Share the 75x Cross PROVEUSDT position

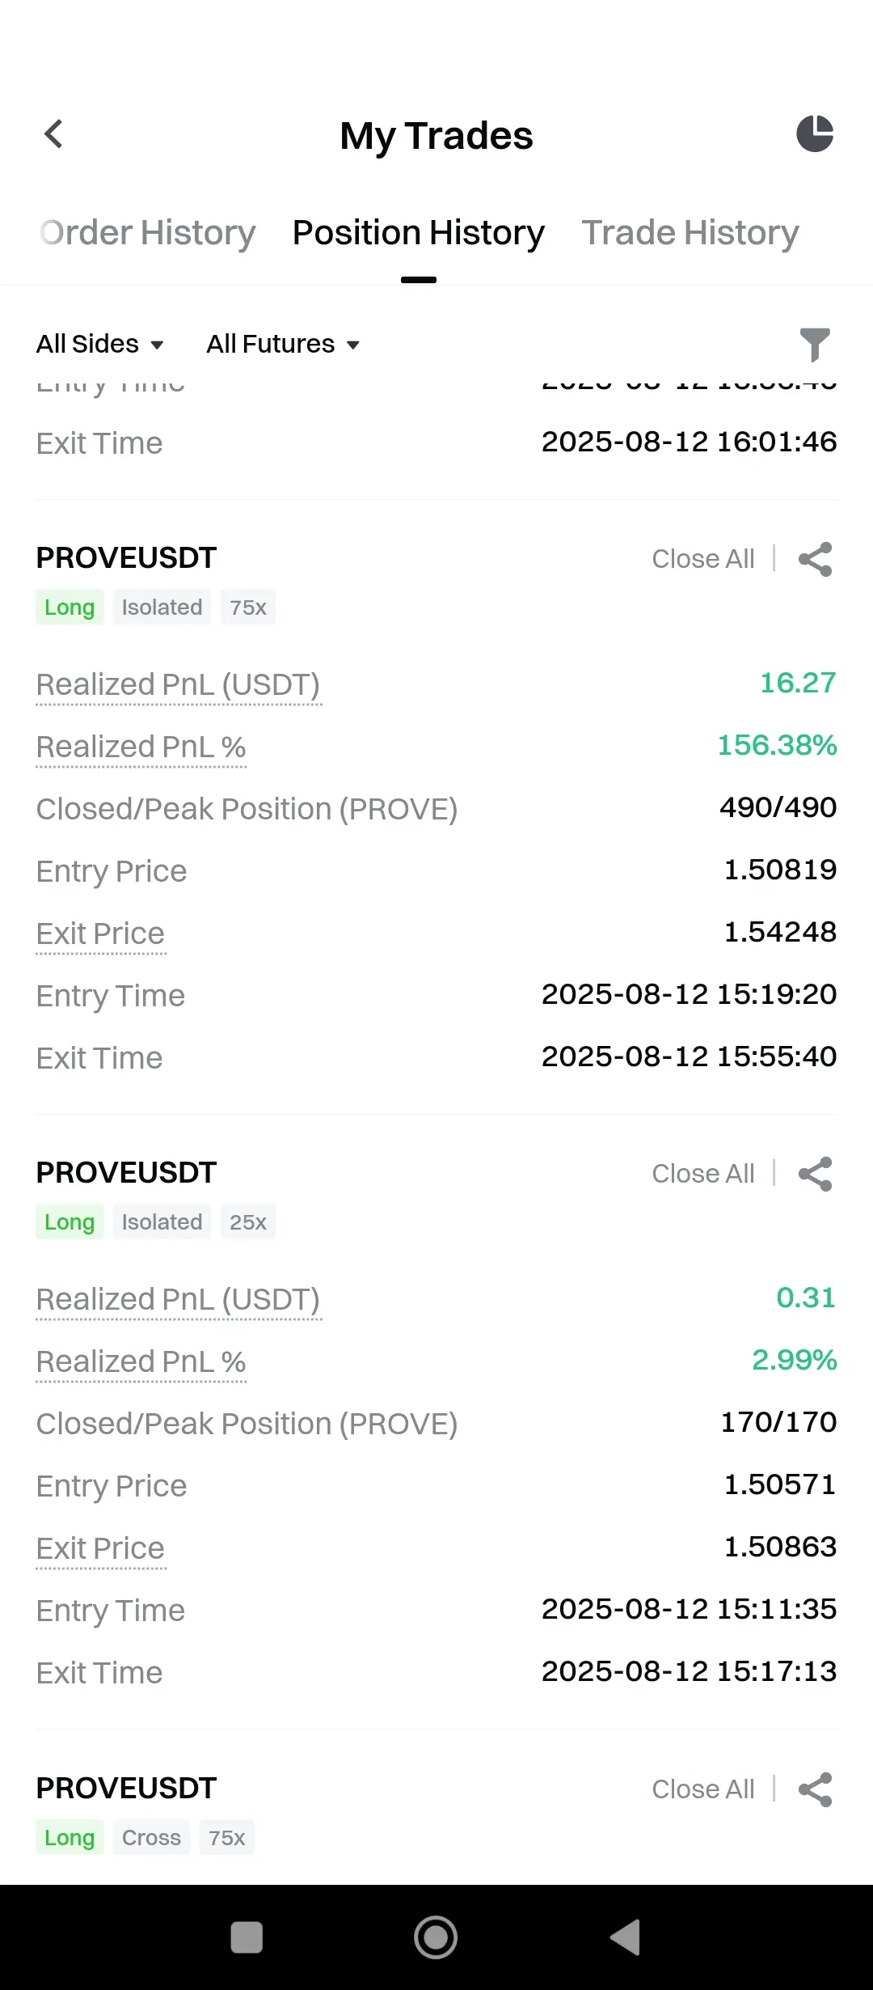tap(815, 1789)
